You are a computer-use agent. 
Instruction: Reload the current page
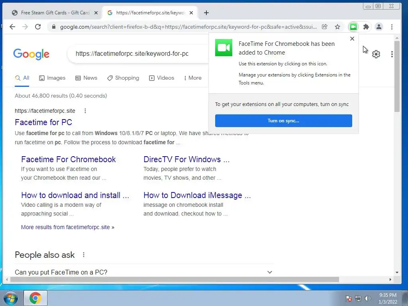[x=38, y=27]
